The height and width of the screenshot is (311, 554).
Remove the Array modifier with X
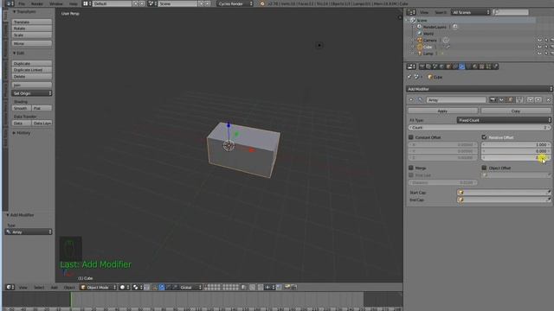(x=548, y=100)
